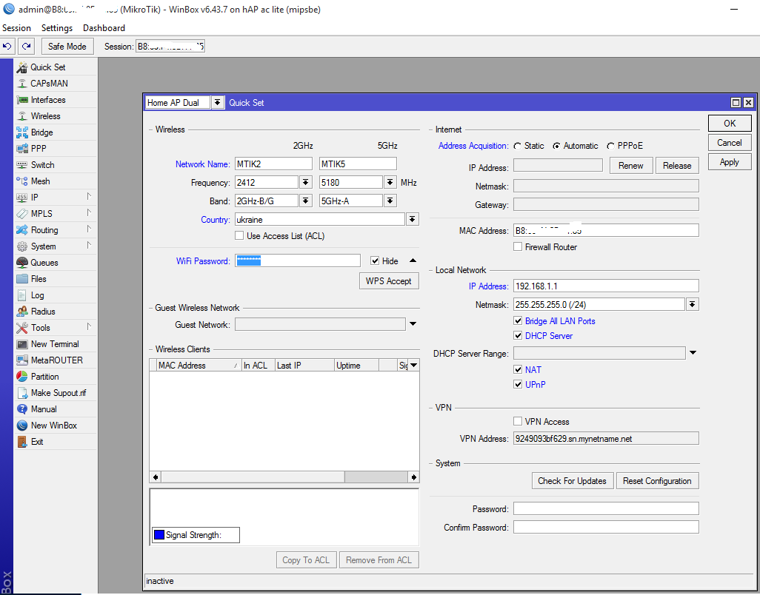Open the Mesh sidebar entry
The image size is (760, 595).
(x=56, y=181)
